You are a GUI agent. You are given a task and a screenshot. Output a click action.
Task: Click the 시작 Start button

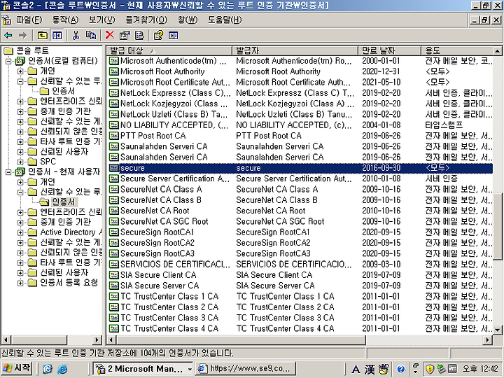(x=17, y=368)
